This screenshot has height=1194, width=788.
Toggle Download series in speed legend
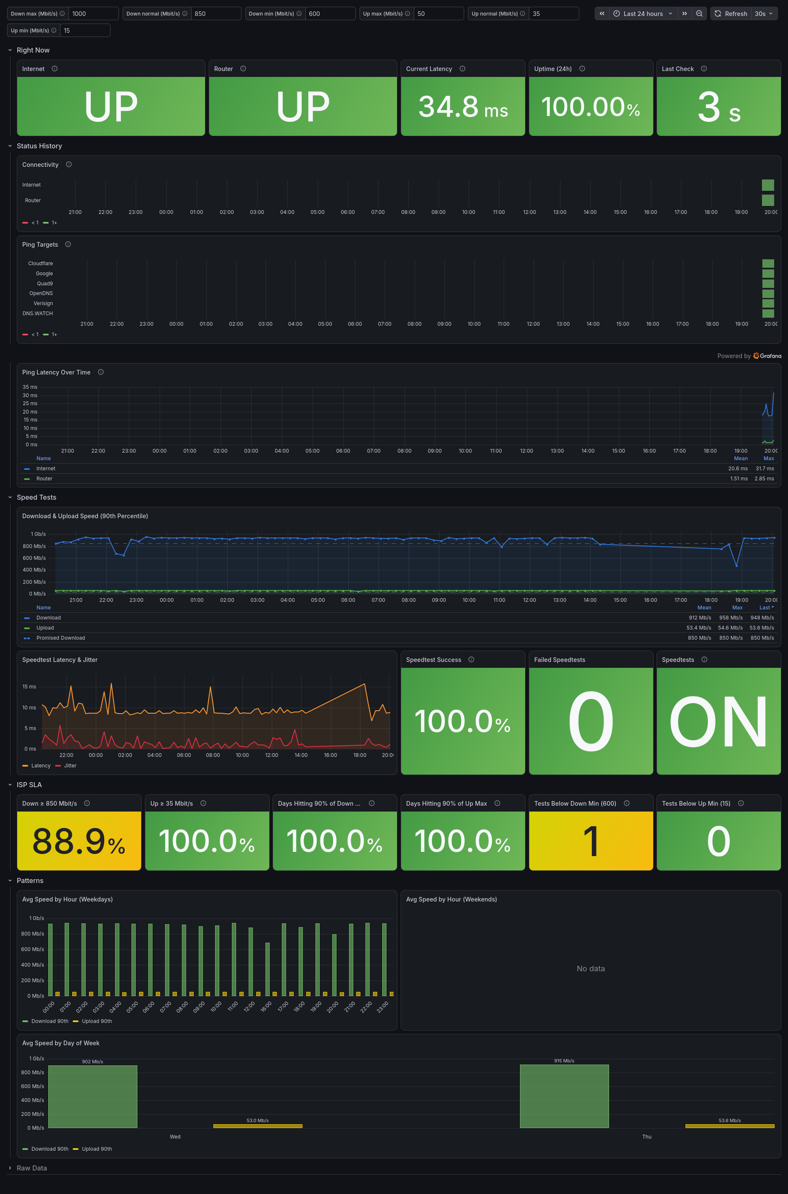click(x=48, y=618)
